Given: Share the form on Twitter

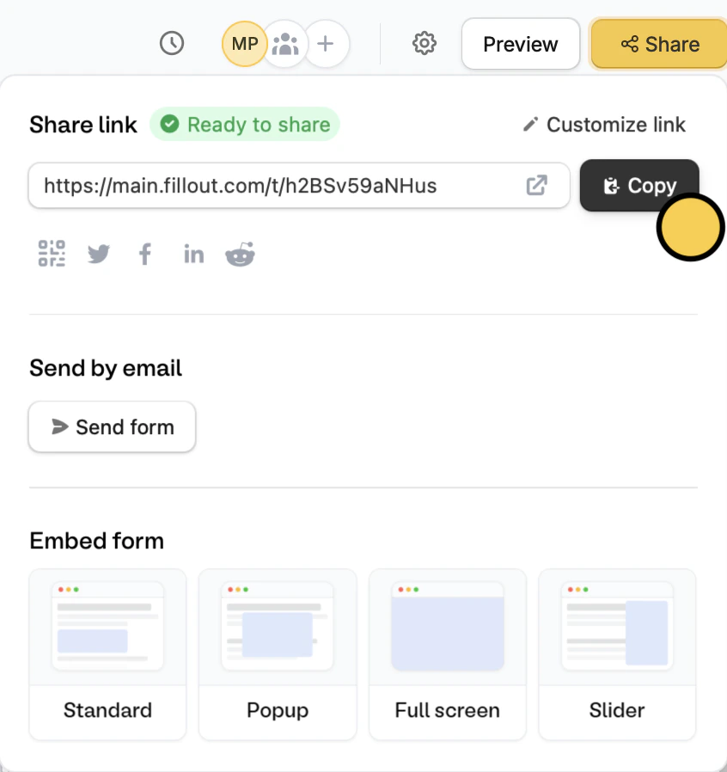Looking at the screenshot, I should [98, 253].
